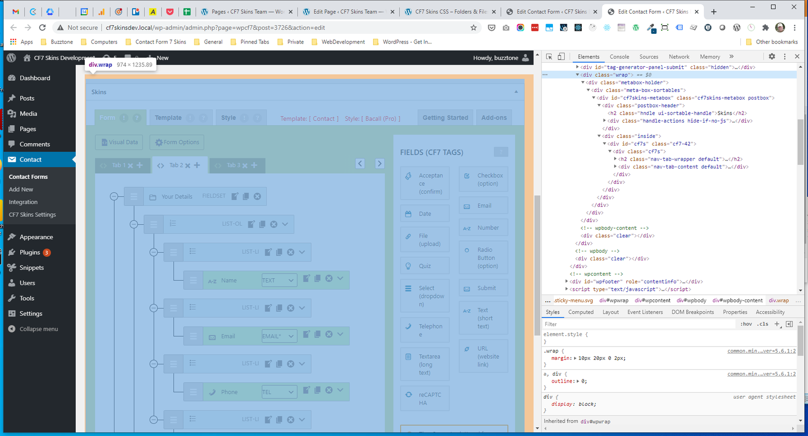Add the Submit field tag

[x=483, y=288]
